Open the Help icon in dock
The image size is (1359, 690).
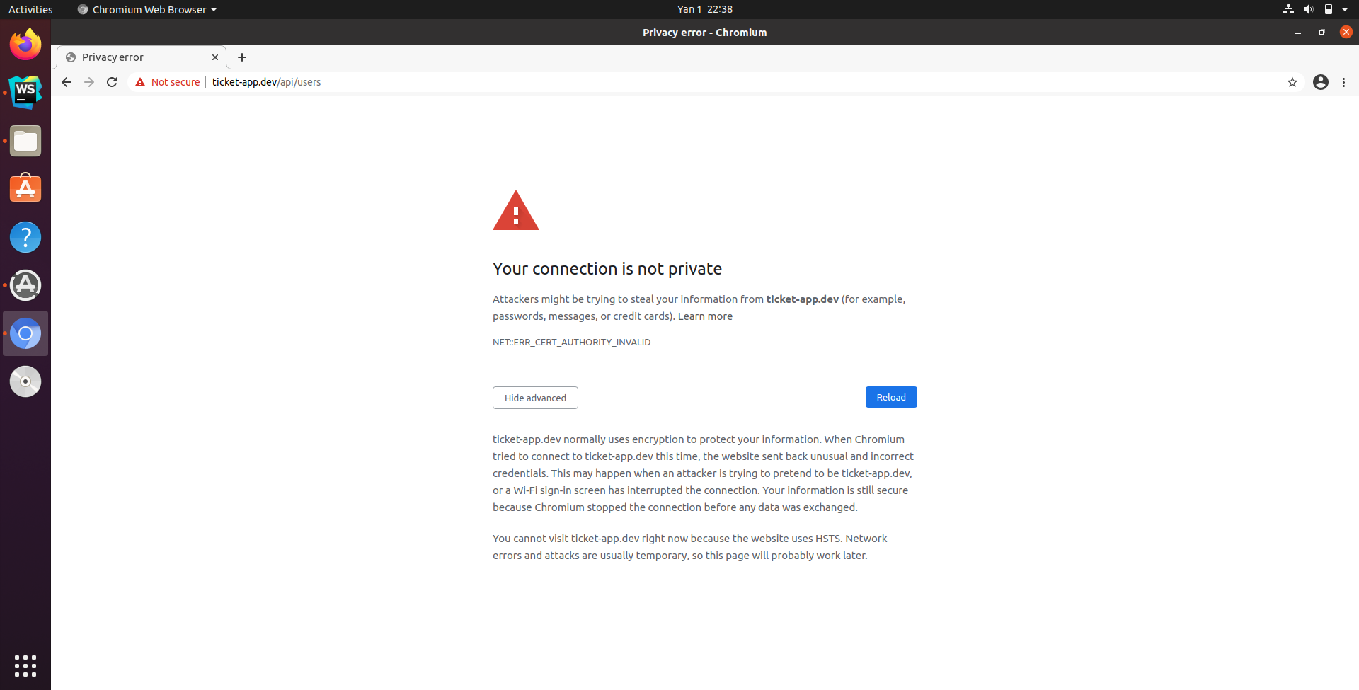tap(25, 237)
